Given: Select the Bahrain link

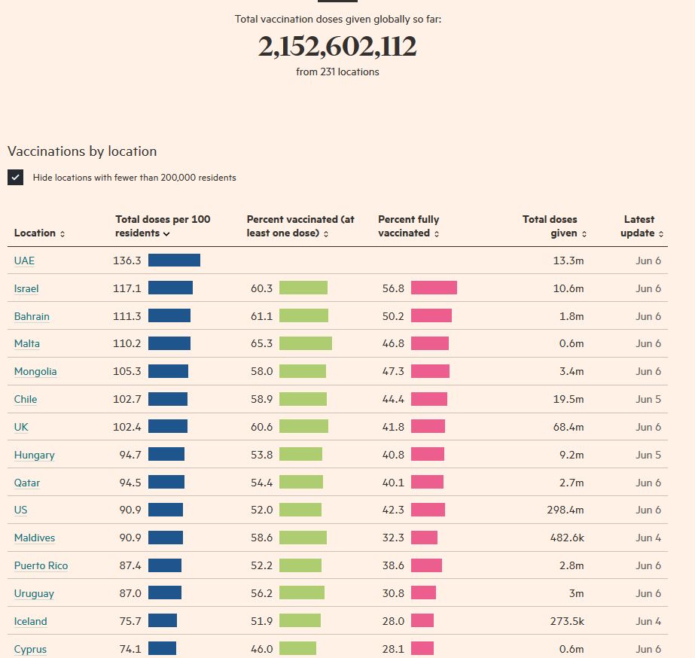Looking at the screenshot, I should tap(32, 316).
